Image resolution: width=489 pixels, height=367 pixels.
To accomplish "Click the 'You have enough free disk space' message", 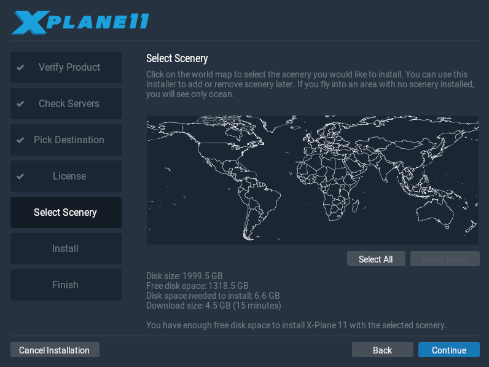I will click(296, 325).
